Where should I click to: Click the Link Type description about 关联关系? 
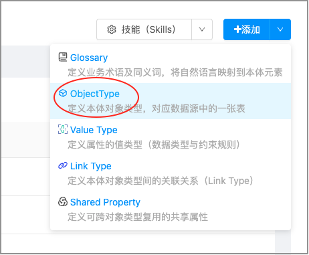[161, 181]
